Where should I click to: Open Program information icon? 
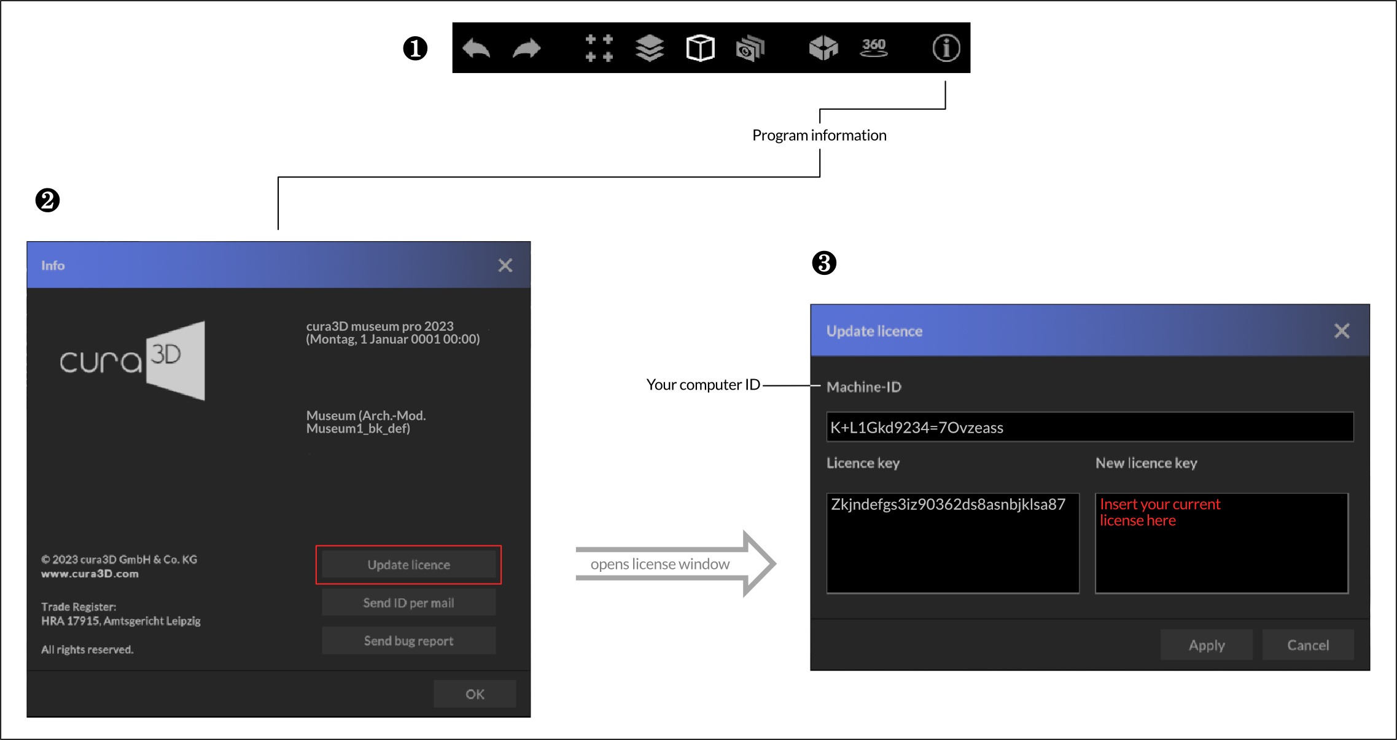946,48
